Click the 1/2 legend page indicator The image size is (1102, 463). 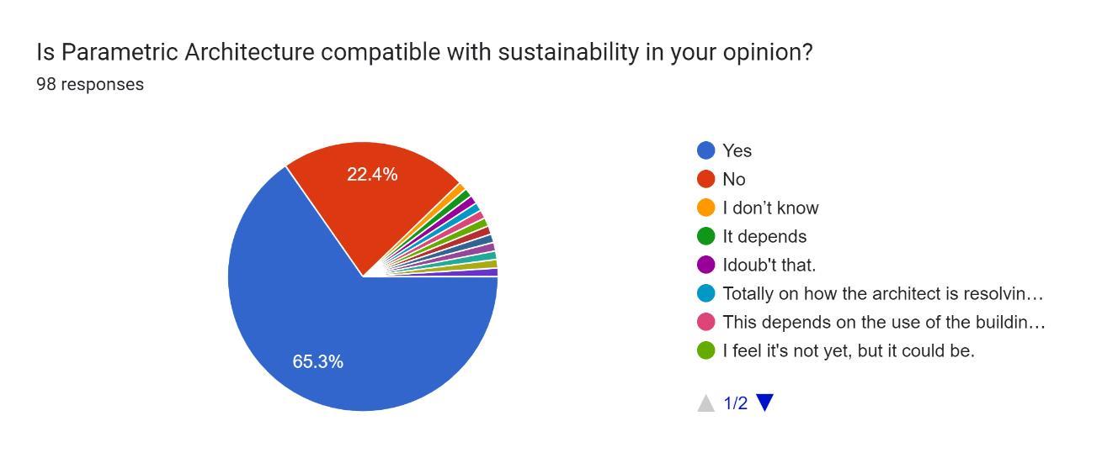click(735, 403)
